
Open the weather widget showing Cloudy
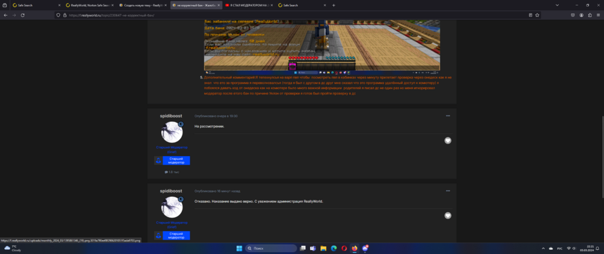[x=13, y=248]
